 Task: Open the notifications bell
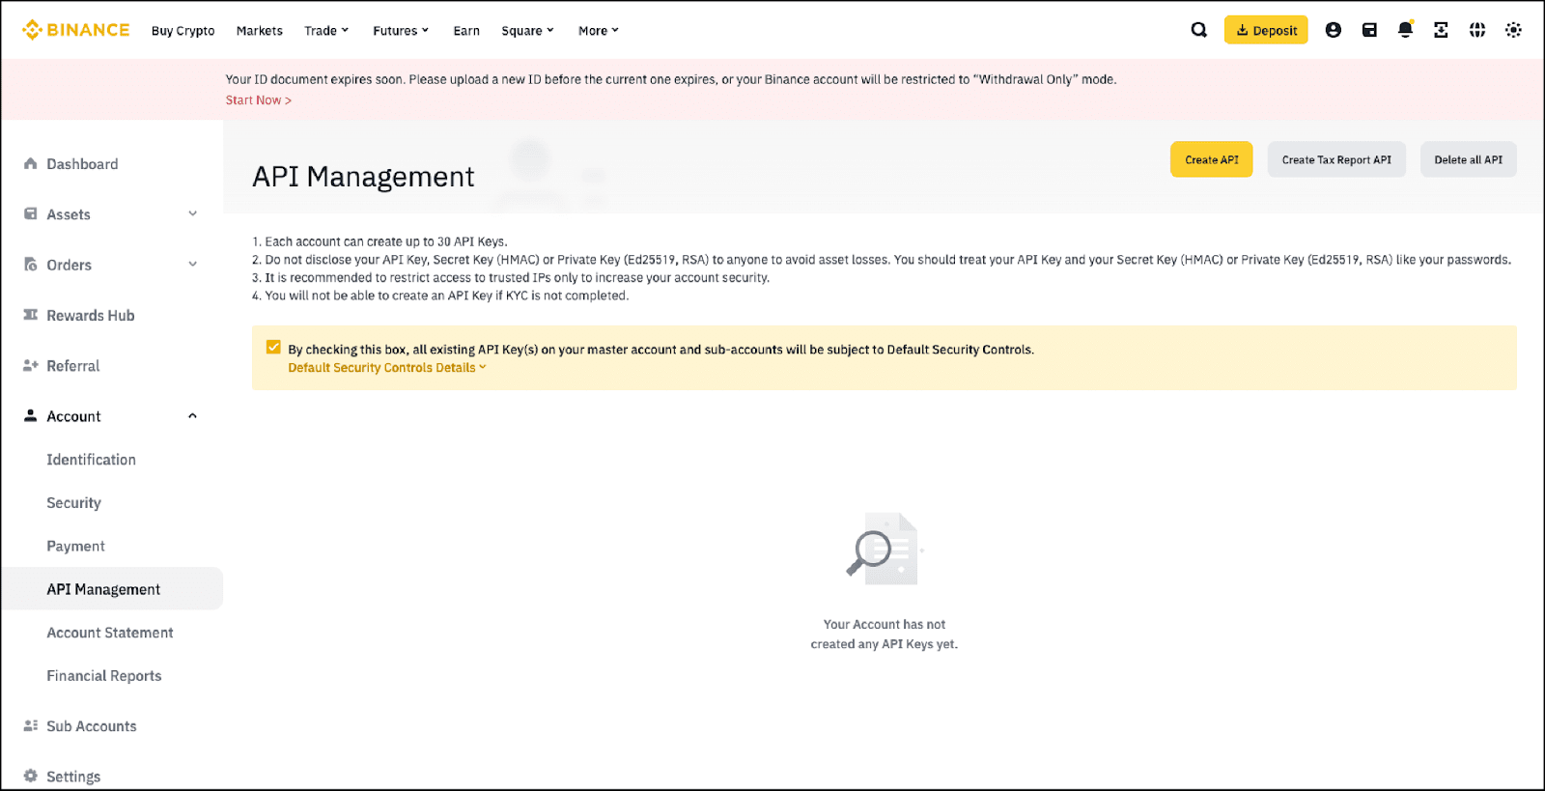pyautogui.click(x=1405, y=30)
